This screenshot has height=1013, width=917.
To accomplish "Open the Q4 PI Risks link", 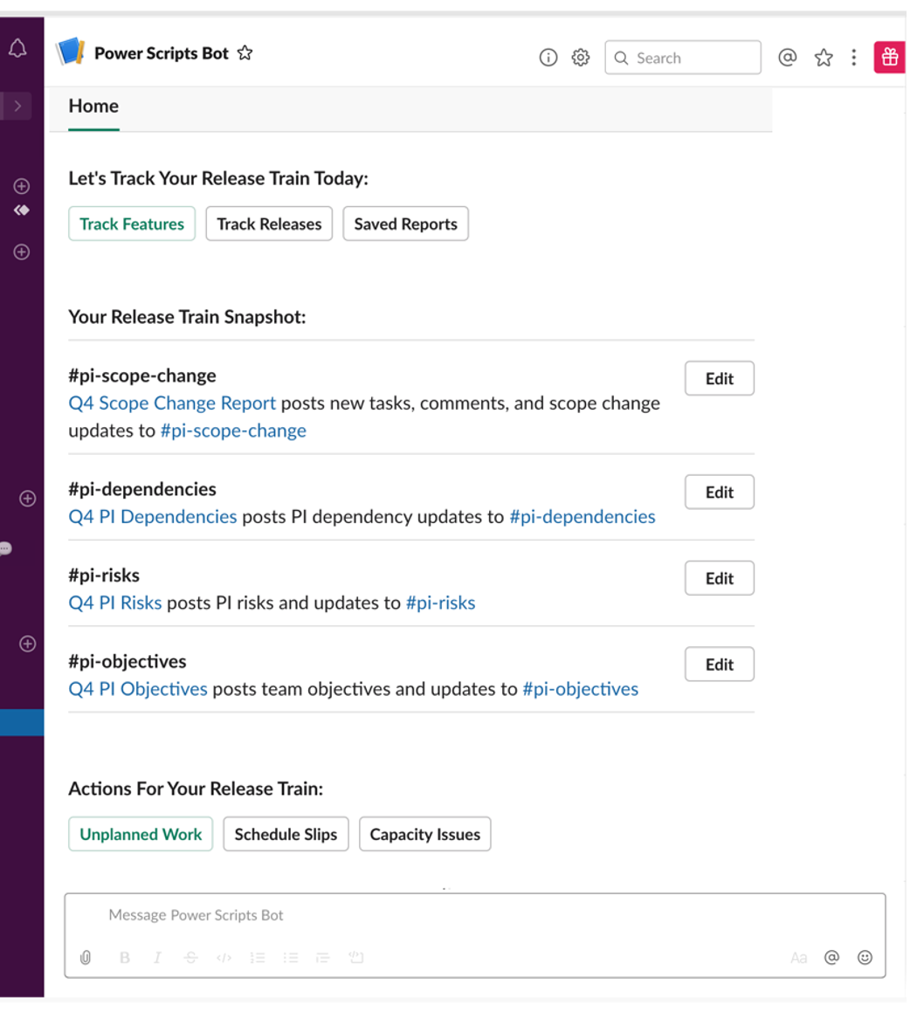I will coord(115,603).
